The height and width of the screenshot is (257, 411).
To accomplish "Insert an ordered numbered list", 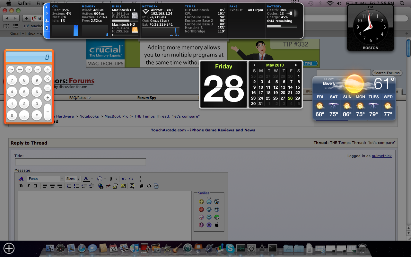I will pos(69,186).
